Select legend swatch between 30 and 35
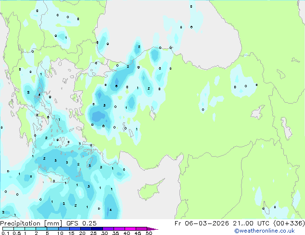 pos(108,229)
